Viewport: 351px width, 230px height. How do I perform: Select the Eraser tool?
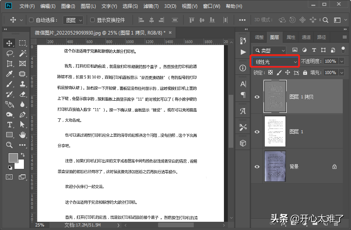tap(22, 94)
